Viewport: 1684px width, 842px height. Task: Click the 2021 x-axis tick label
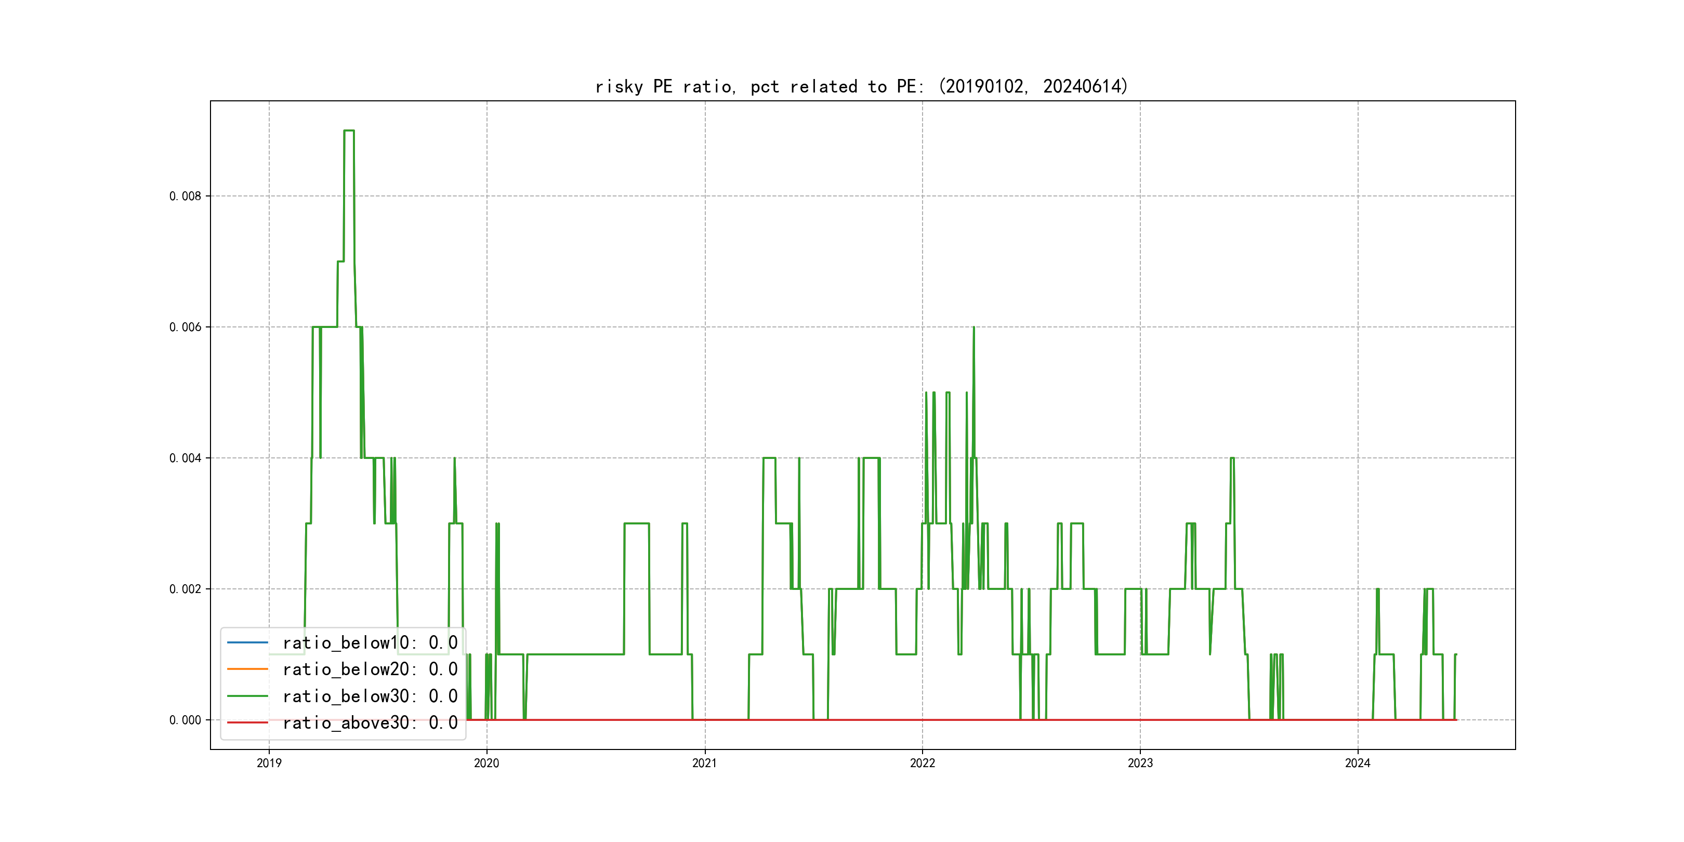pos(705,763)
